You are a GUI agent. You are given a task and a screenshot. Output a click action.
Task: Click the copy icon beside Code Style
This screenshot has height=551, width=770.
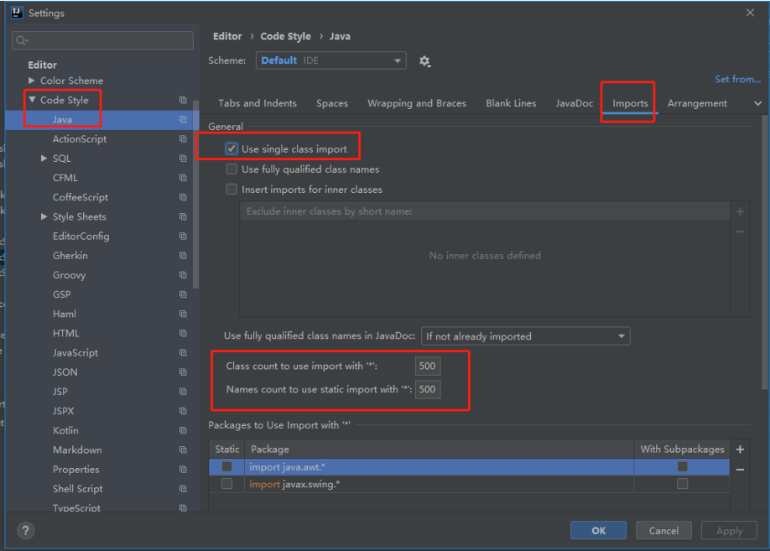tap(183, 100)
